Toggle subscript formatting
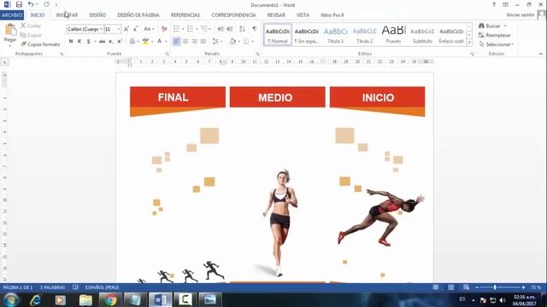The width and height of the screenshot is (547, 307). [x=110, y=42]
